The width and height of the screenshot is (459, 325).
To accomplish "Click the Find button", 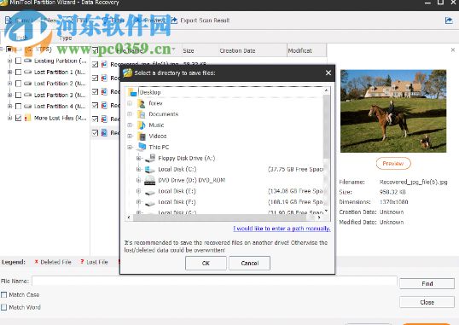I will 427,283.
